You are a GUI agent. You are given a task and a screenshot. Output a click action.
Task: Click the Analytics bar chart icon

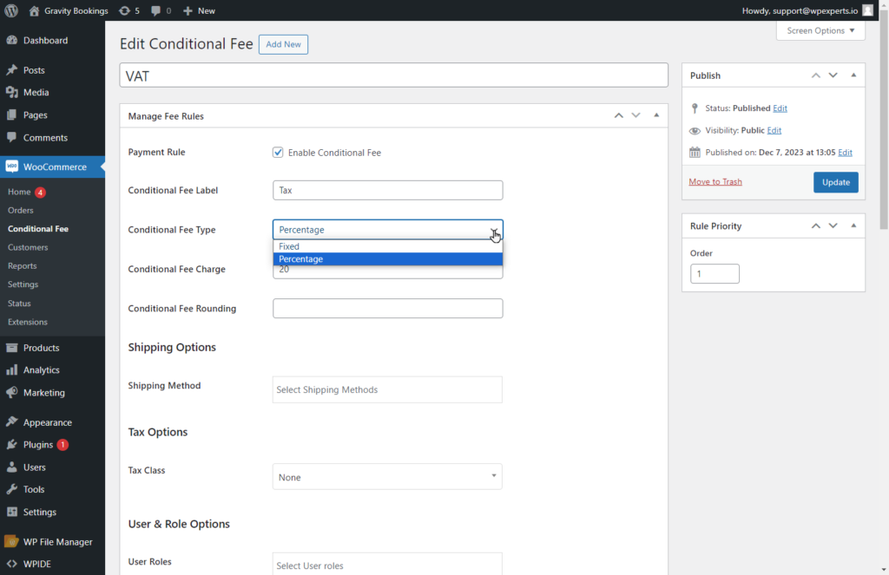pyautogui.click(x=12, y=370)
